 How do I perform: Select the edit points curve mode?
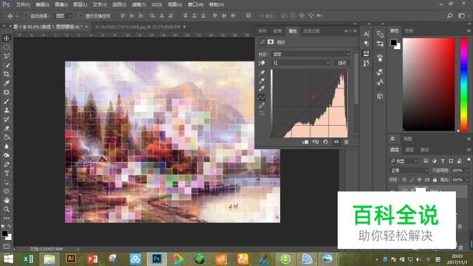click(x=262, y=97)
